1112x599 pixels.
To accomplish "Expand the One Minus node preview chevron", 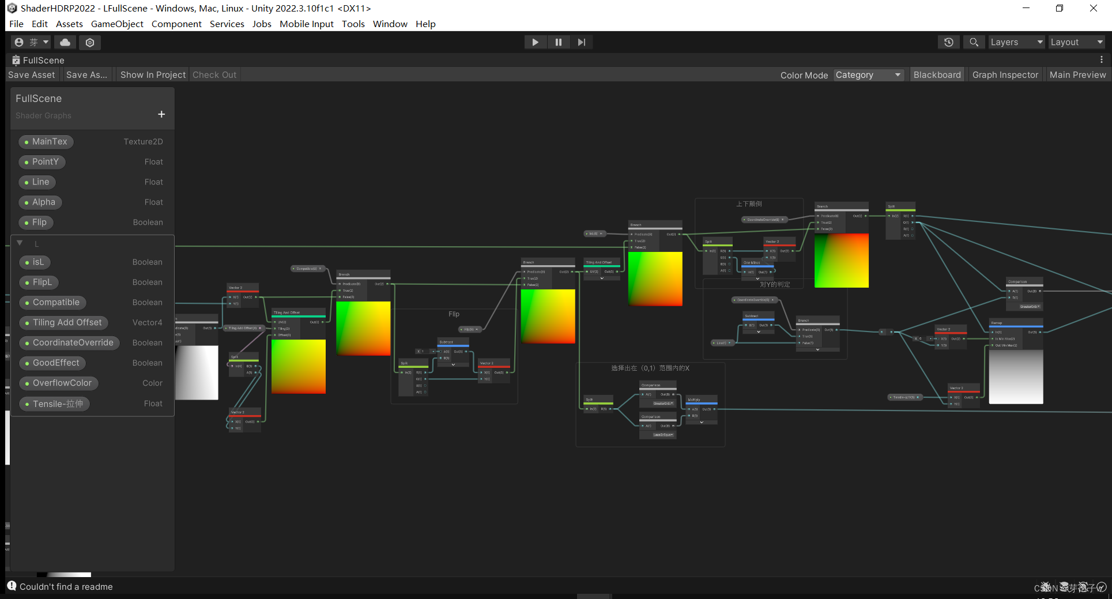I will [757, 278].
